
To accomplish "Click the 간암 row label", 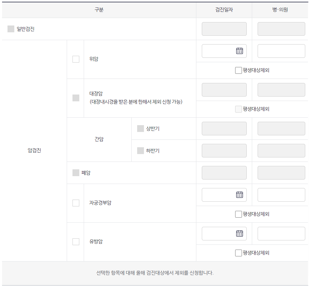I will click(99, 139).
